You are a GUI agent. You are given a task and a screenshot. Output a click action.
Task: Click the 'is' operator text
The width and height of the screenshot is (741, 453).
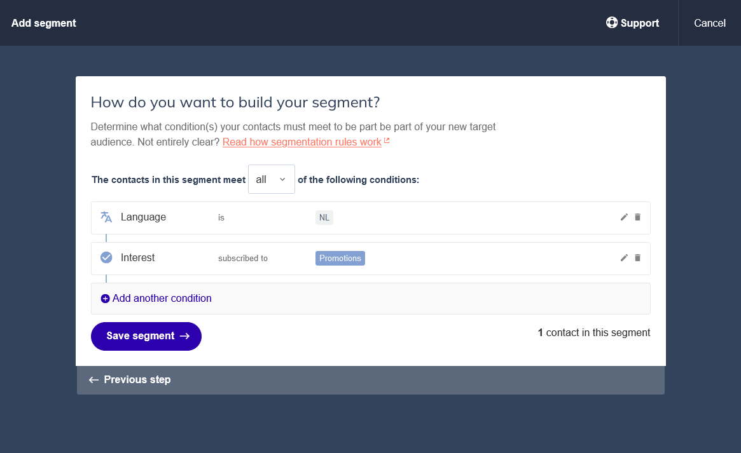221,217
